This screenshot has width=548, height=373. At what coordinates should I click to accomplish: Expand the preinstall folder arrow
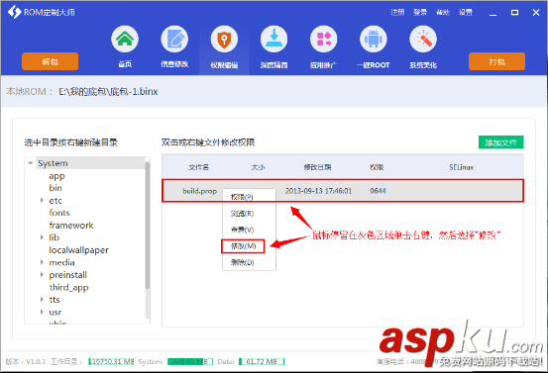coord(42,275)
